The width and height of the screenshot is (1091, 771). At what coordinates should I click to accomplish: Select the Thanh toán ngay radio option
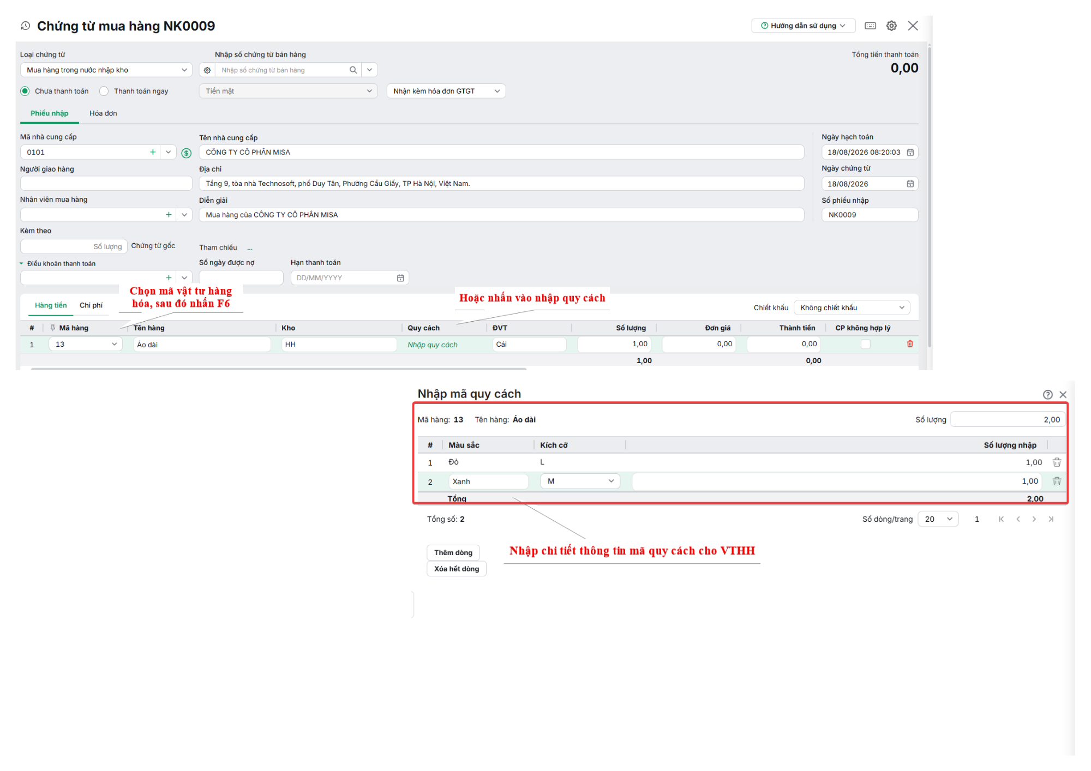point(104,91)
